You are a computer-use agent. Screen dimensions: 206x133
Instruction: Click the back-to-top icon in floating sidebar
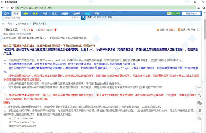tap(199, 118)
